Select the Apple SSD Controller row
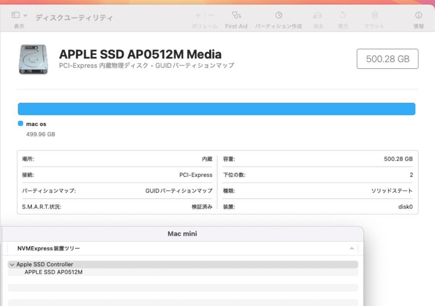435x306 pixels. point(183,264)
